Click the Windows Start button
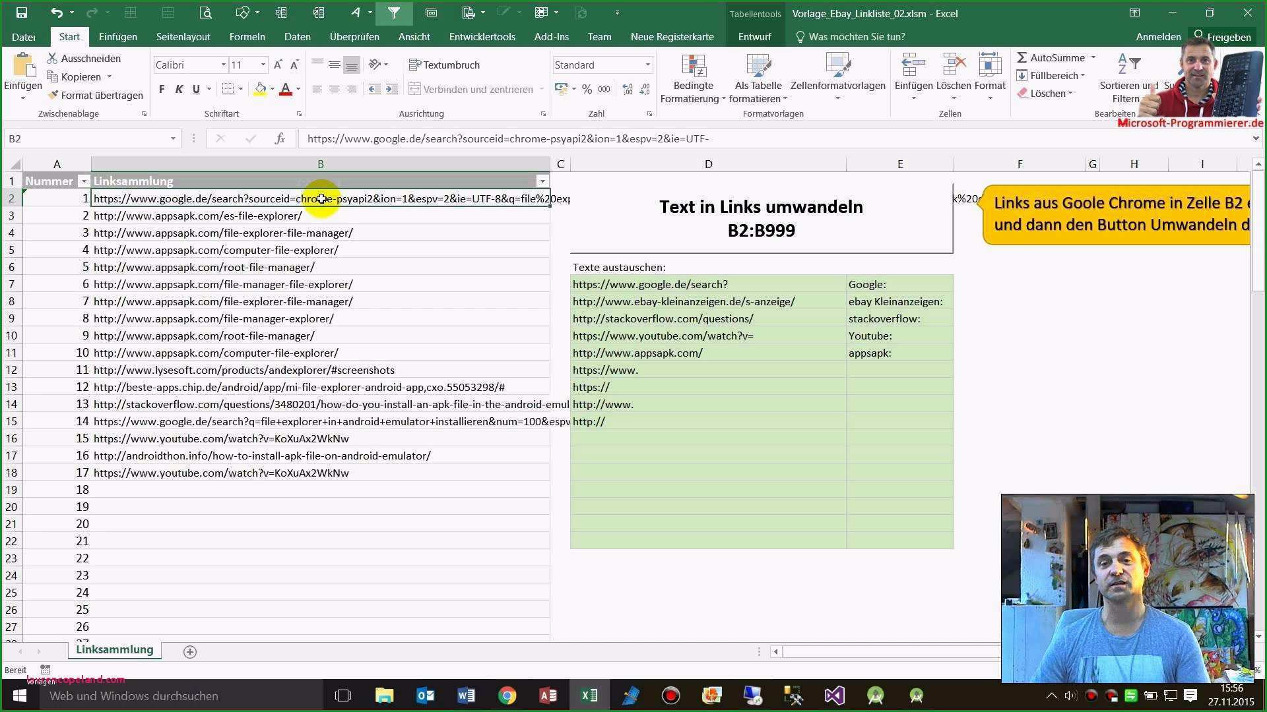This screenshot has width=1267, height=712. pos(19,696)
